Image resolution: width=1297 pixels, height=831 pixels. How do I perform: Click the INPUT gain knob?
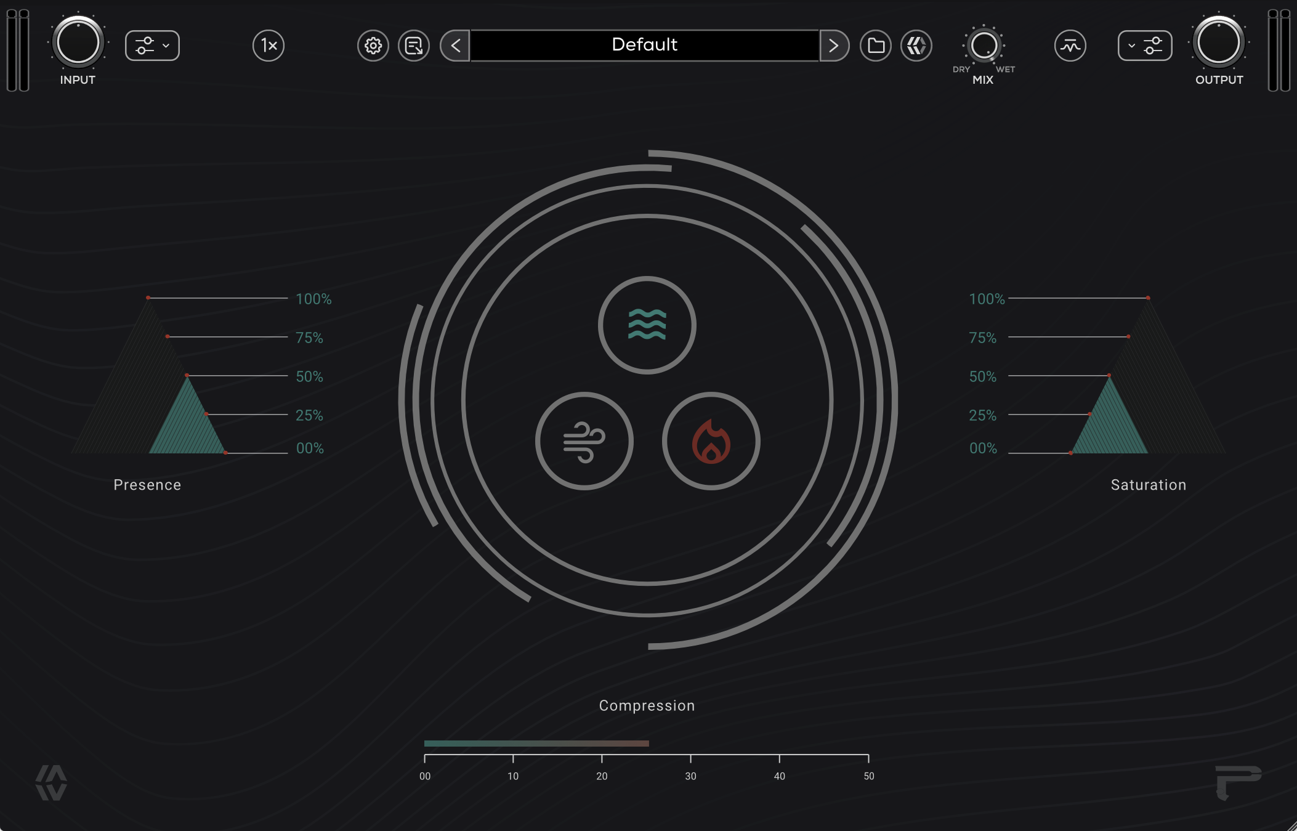coord(78,43)
